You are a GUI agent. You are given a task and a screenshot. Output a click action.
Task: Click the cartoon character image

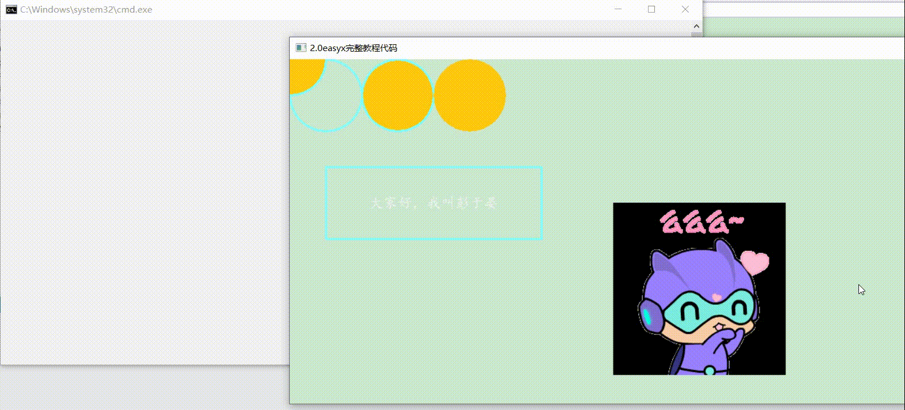coord(699,289)
